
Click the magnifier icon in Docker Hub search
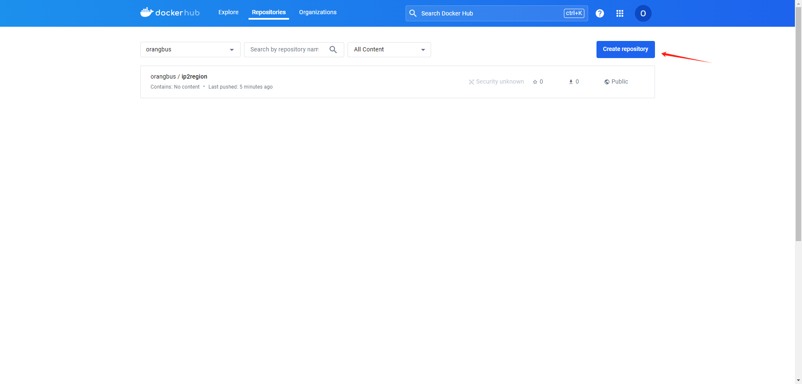pos(413,13)
